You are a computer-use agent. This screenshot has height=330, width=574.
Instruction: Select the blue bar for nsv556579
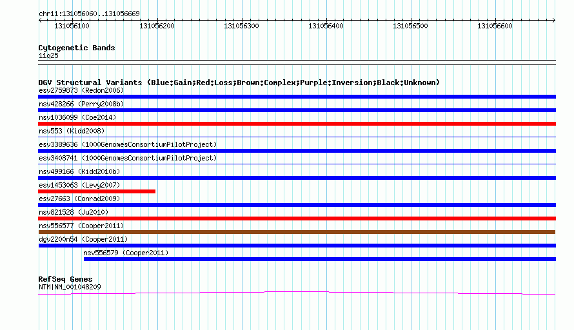click(320, 259)
